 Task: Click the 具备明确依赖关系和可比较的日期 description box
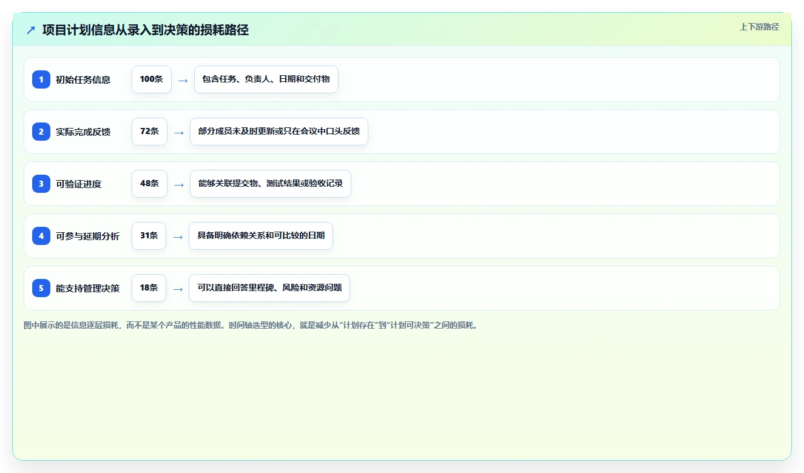pos(261,236)
